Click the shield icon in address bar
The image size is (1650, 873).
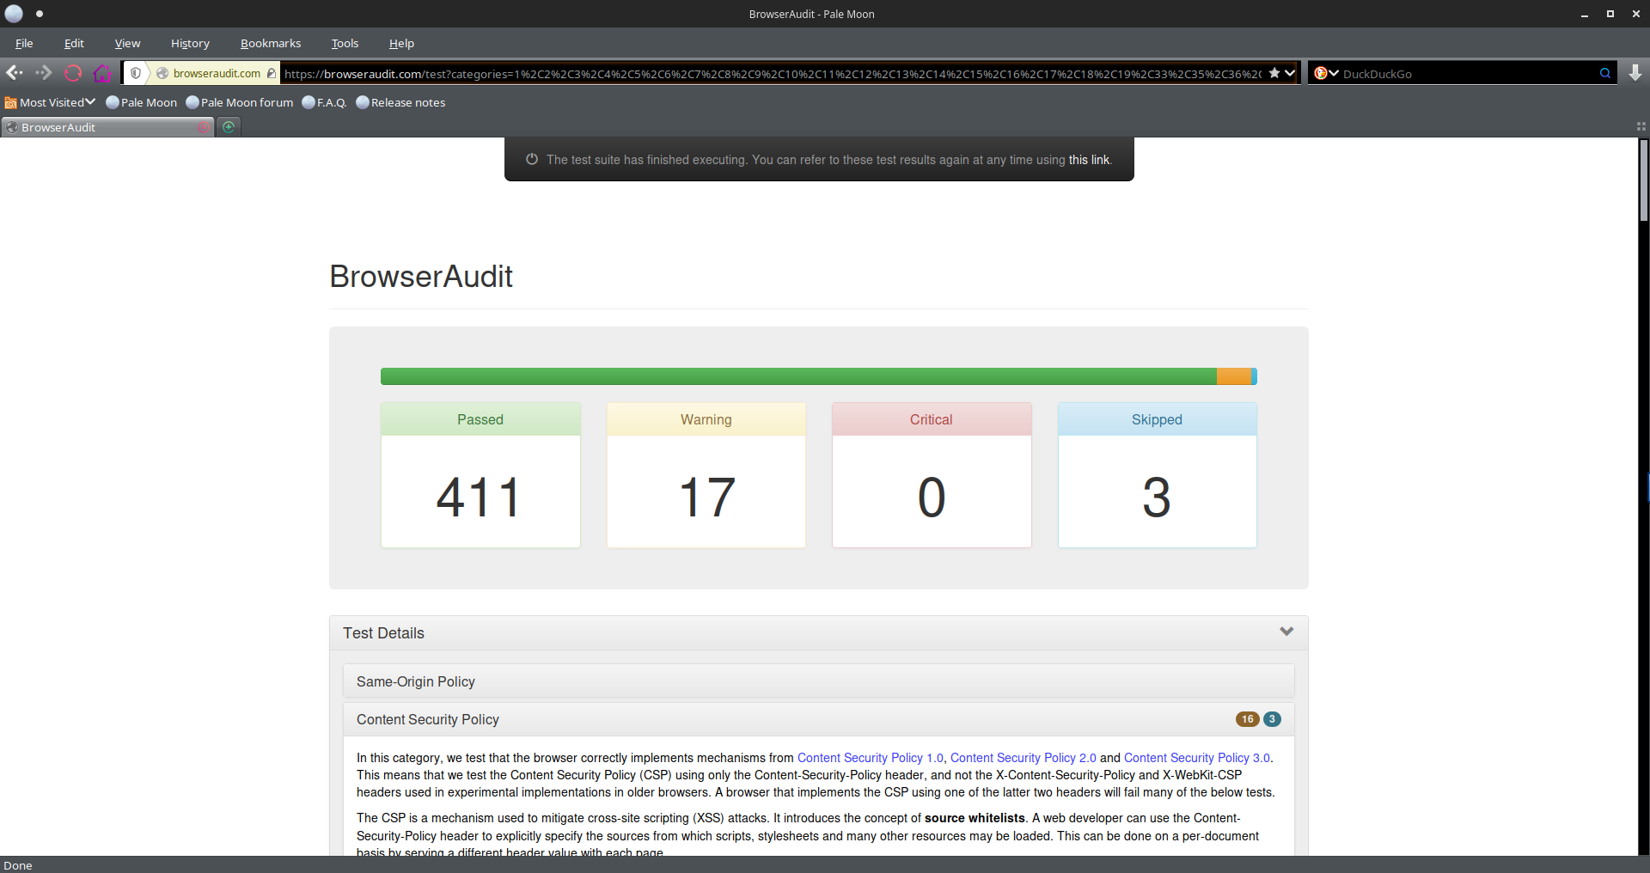coord(136,73)
